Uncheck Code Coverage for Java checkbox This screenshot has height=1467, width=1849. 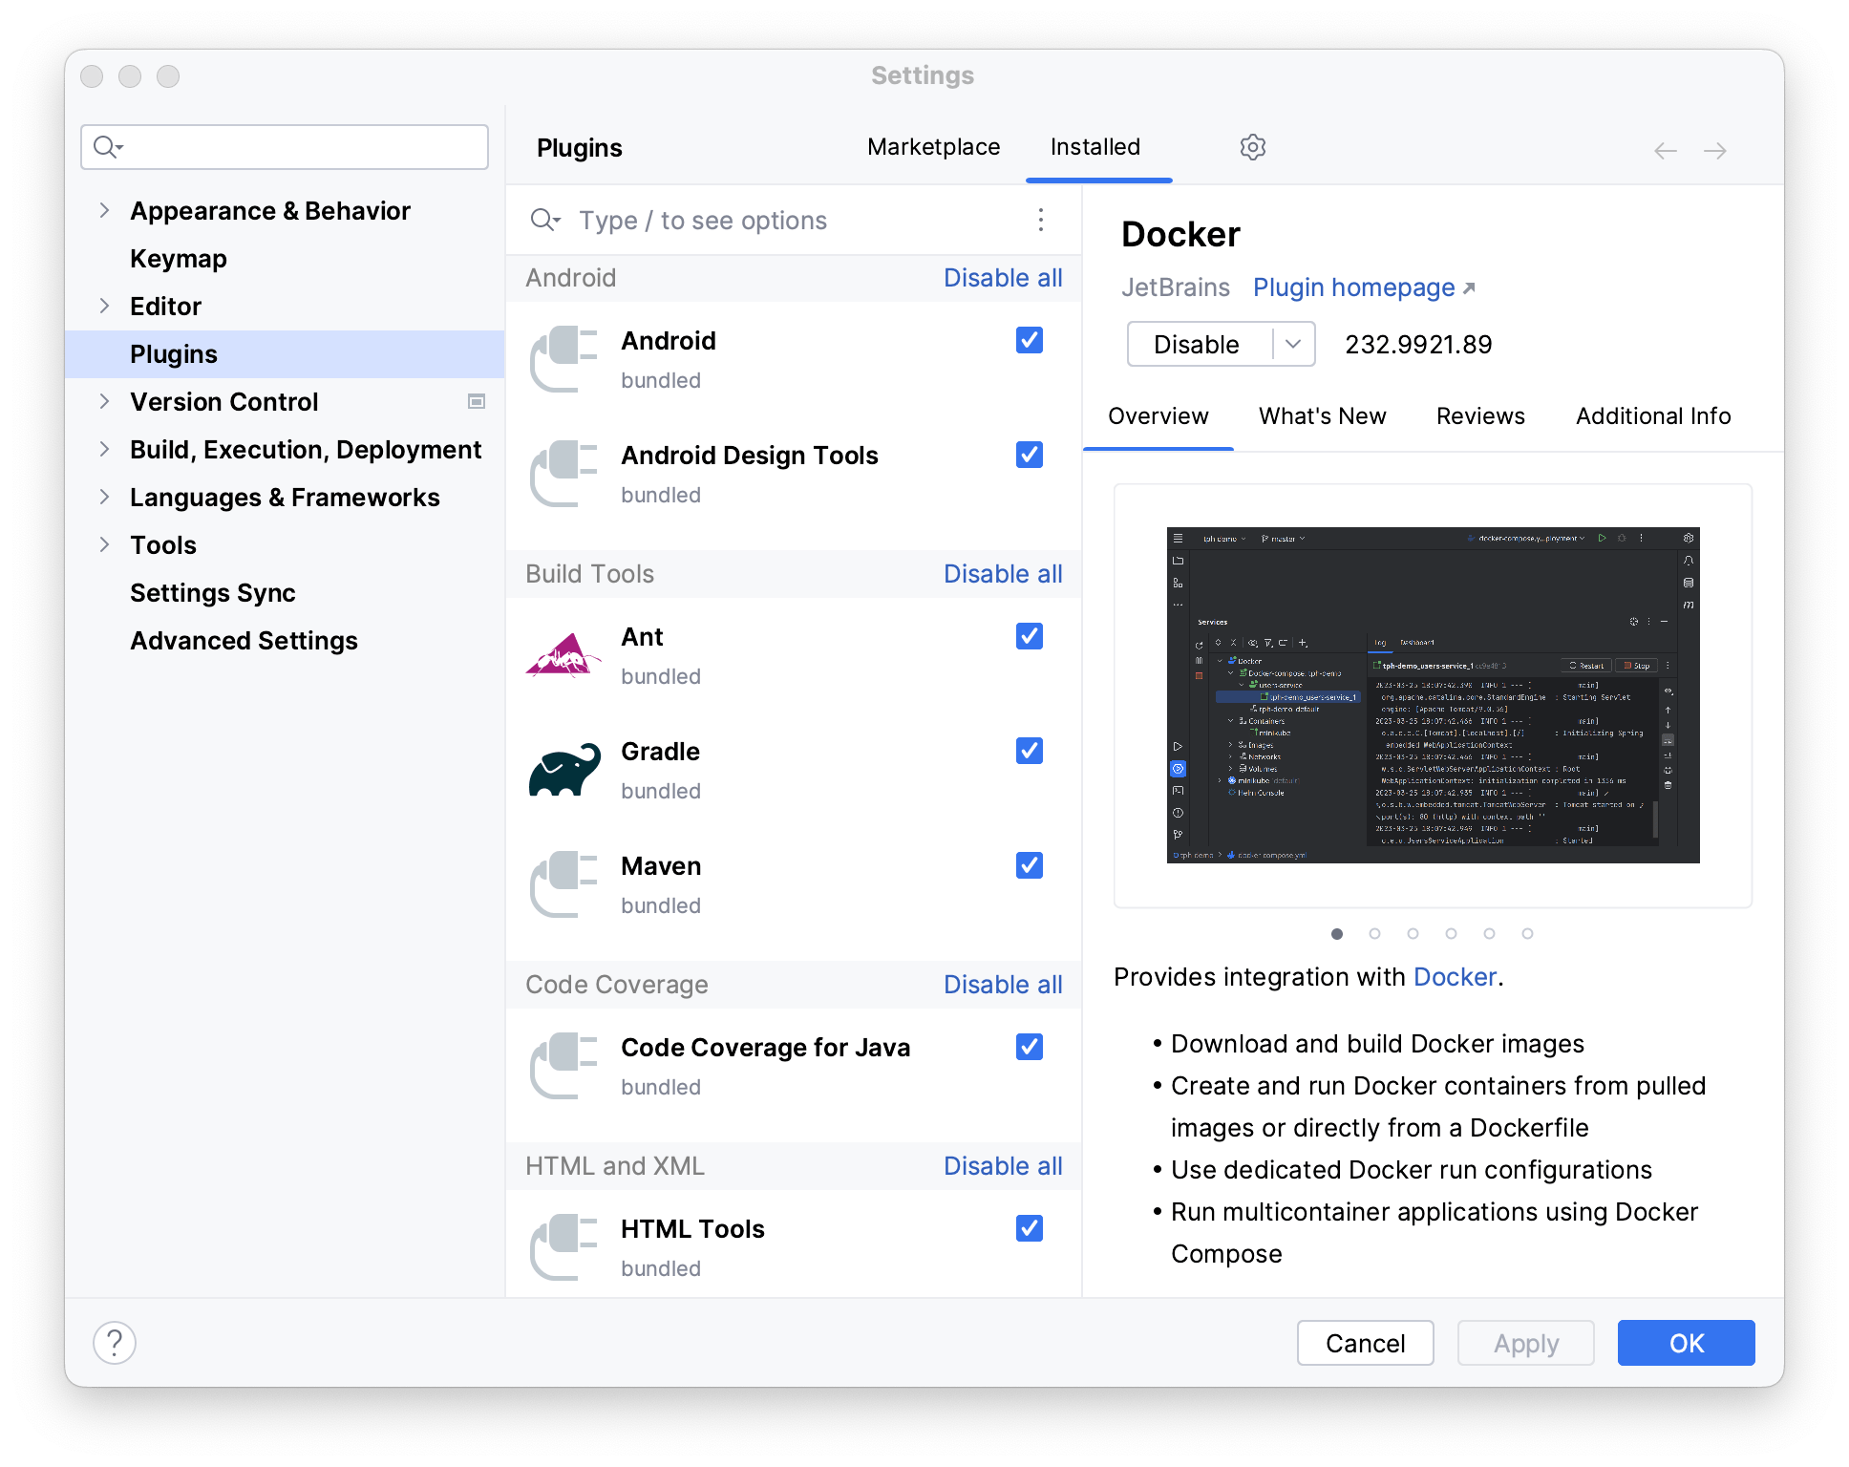point(1029,1048)
